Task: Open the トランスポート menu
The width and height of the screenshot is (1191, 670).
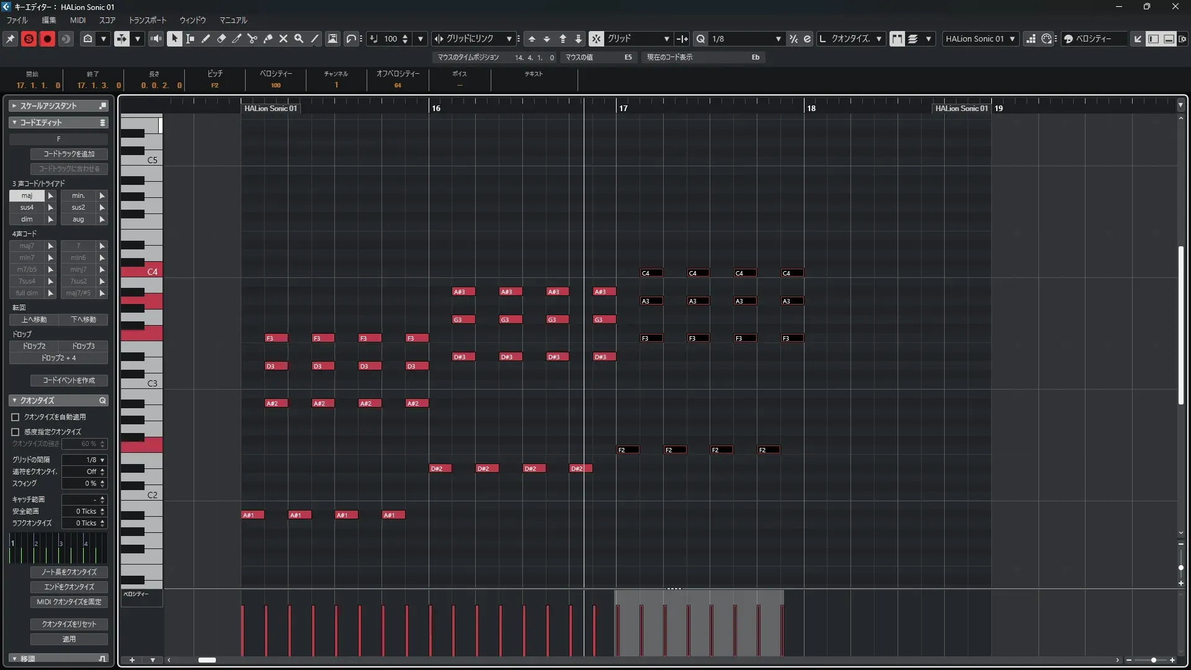Action: coord(147,20)
